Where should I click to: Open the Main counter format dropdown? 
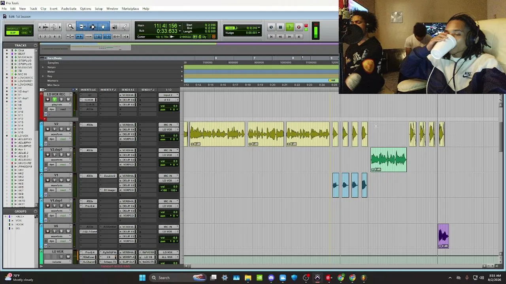tap(180, 26)
